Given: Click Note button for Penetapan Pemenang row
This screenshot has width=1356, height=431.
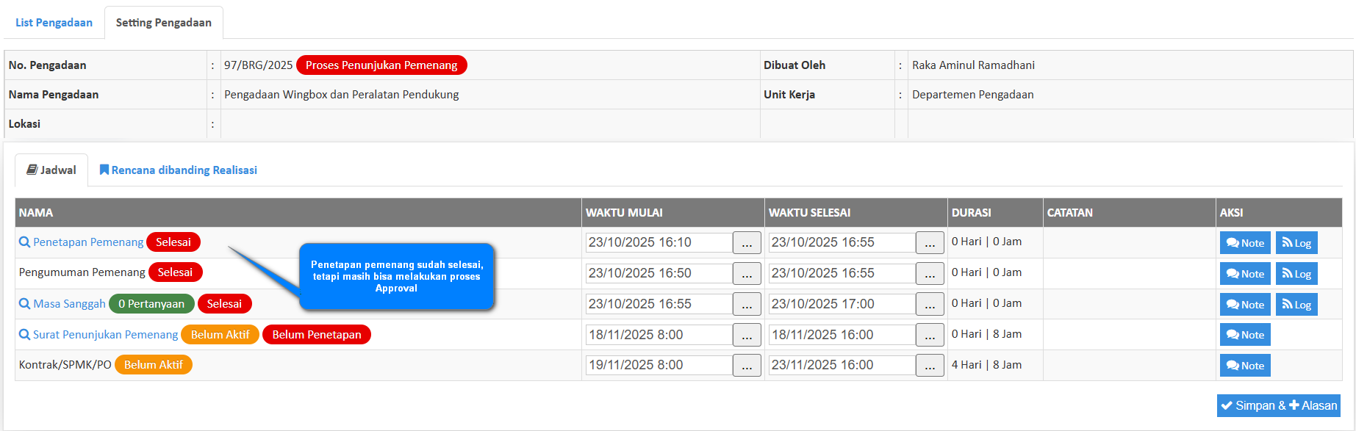Looking at the screenshot, I should pos(1244,243).
